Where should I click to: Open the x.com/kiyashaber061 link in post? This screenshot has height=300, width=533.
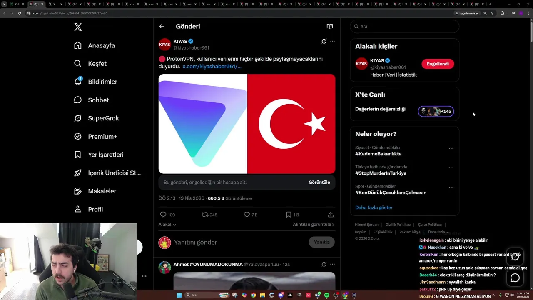(x=212, y=66)
